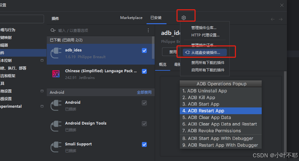
Task: Uncheck the Chinese Language Pack checkbox
Action: pyautogui.click(x=144, y=71)
